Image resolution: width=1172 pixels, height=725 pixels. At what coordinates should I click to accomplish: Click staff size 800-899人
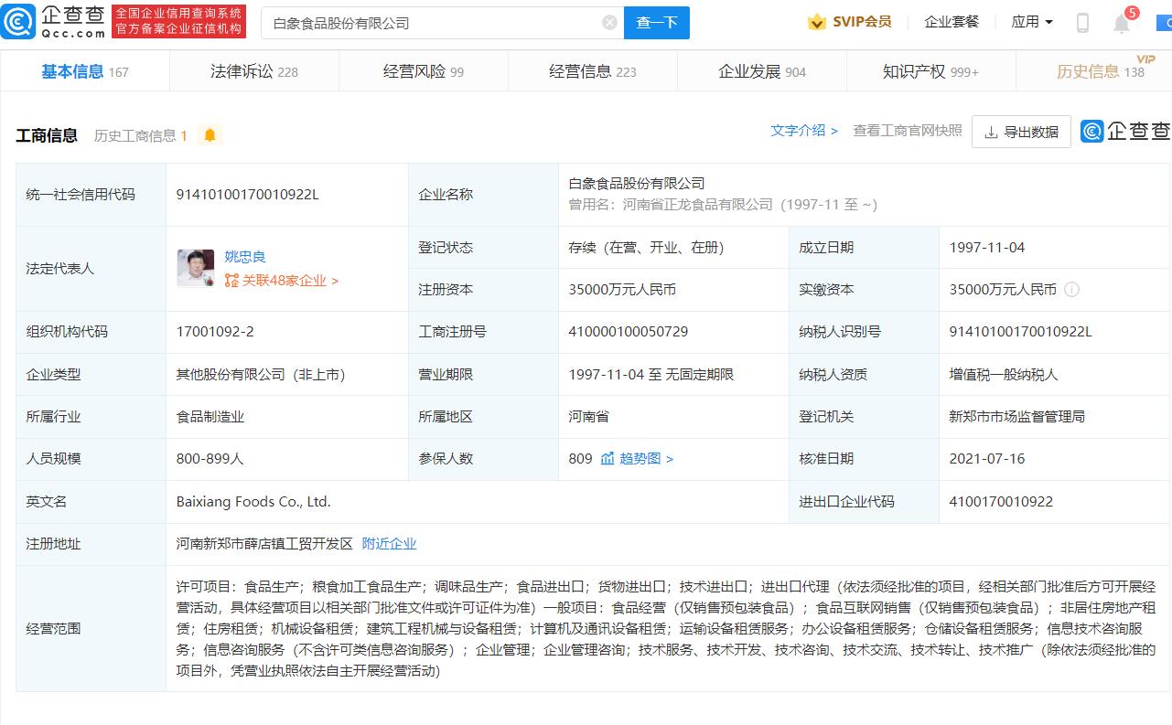pyautogui.click(x=210, y=459)
